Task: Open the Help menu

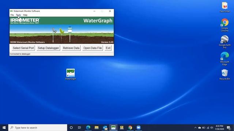Action: coord(25,15)
